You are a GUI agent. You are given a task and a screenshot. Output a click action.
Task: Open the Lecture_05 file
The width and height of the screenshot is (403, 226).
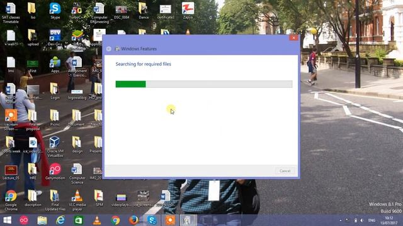coord(11,173)
